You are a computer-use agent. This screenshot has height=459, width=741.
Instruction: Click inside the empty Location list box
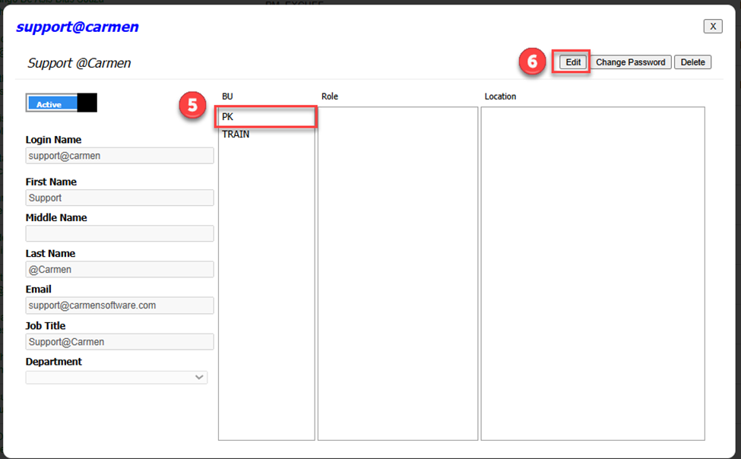point(593,274)
